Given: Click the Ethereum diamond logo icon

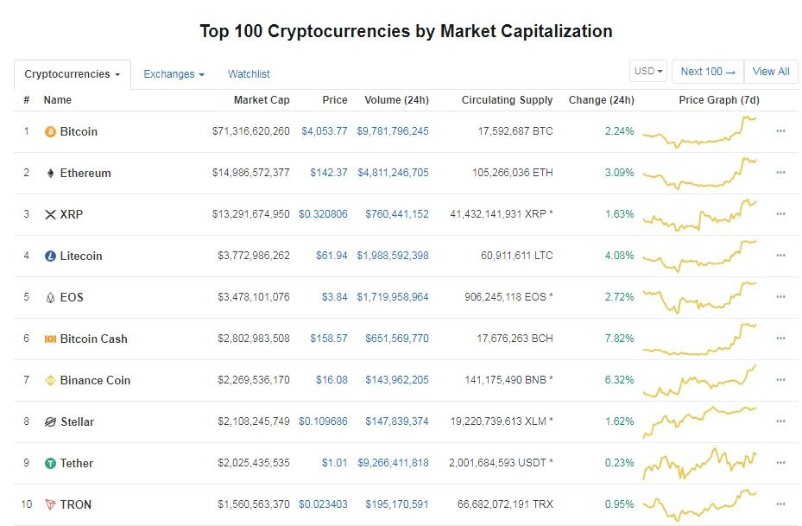Looking at the screenshot, I should (50, 174).
